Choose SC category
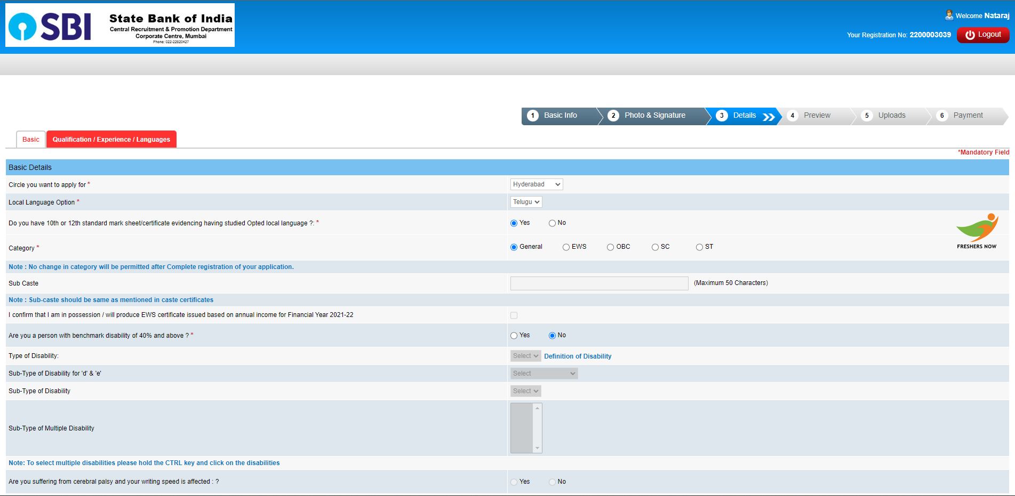The width and height of the screenshot is (1015, 496). [x=656, y=247]
